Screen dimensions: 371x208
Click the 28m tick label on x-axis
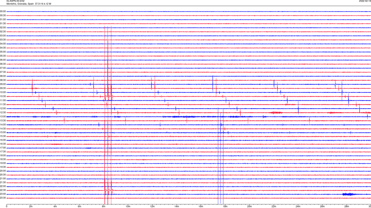tap(347, 206)
